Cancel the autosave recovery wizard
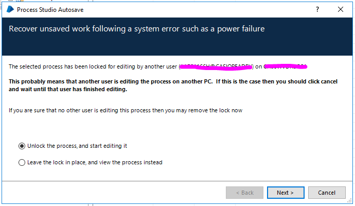Viewport: 355px width, 206px height. [327, 193]
